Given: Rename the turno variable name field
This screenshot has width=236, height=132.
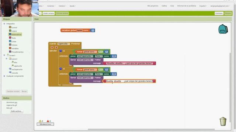Looking at the screenshot, I should 80,30.
